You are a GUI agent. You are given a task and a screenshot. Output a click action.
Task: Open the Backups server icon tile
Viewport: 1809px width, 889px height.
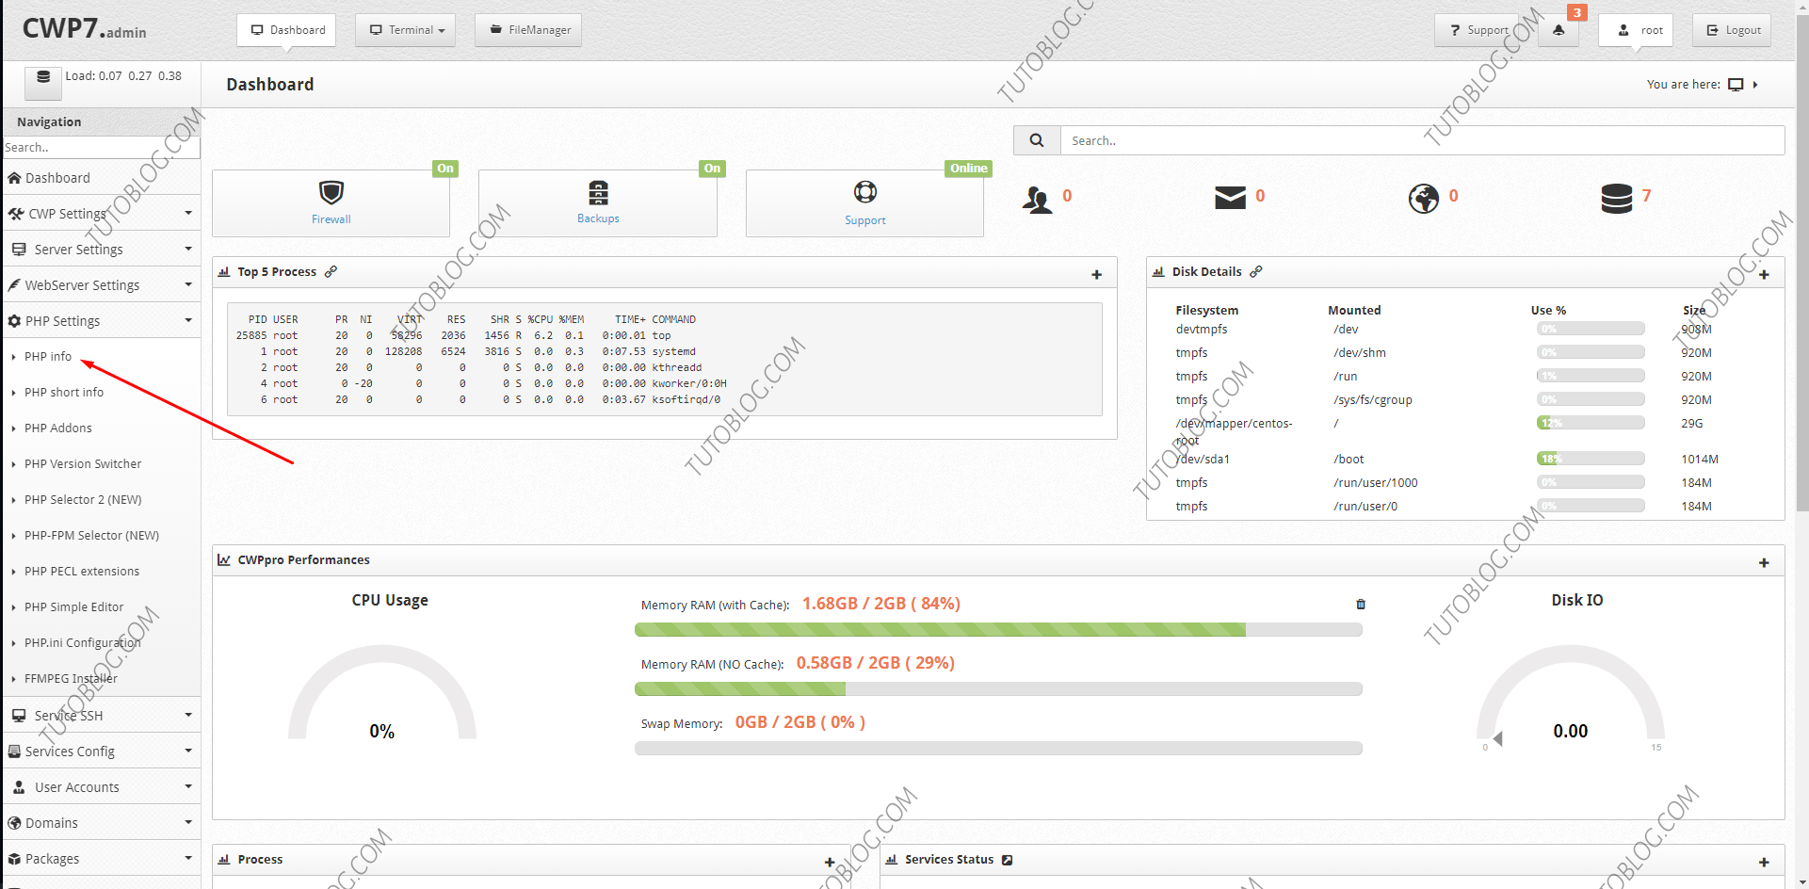click(598, 202)
